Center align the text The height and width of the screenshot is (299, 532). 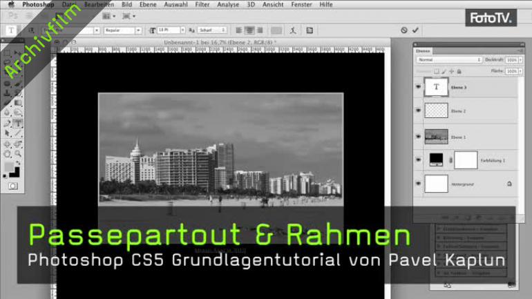[x=249, y=30]
